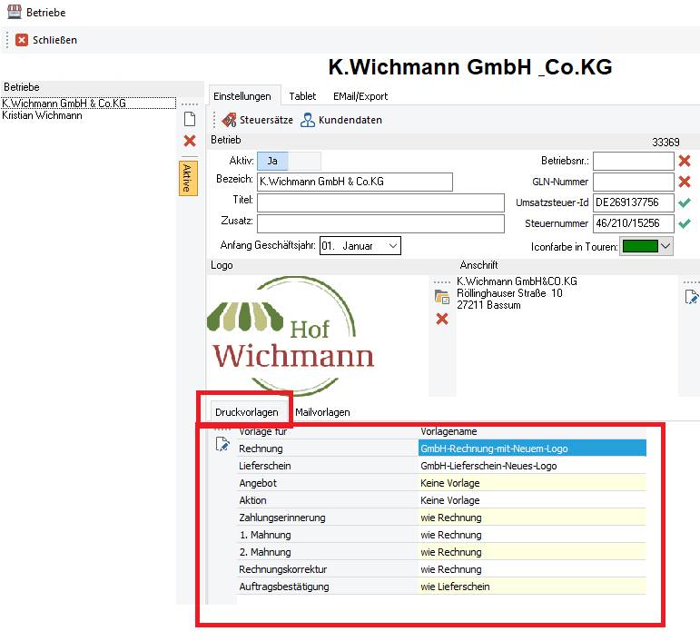Click the Vorlage für column header
700x641 pixels.
point(262,431)
